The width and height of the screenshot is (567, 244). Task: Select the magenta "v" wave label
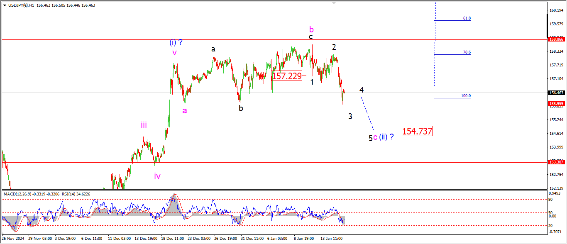coord(175,53)
